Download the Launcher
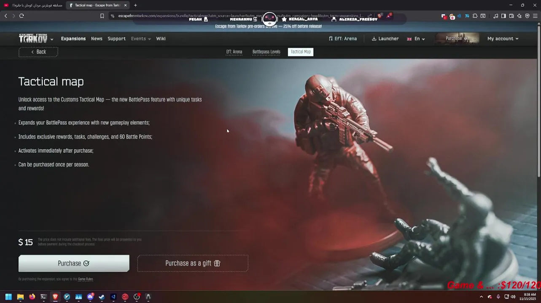 pyautogui.click(x=385, y=39)
